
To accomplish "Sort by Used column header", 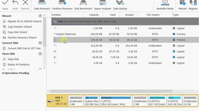I will (x=111, y=15).
